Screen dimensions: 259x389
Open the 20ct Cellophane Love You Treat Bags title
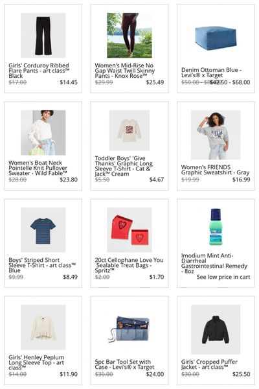point(129,265)
